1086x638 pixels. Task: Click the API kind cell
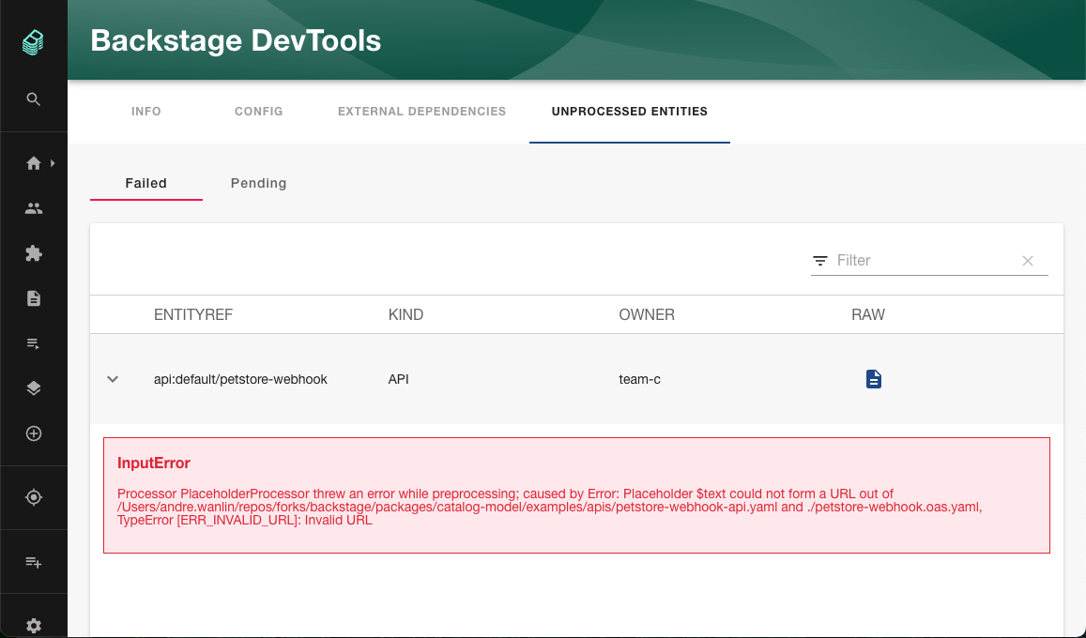coord(398,379)
